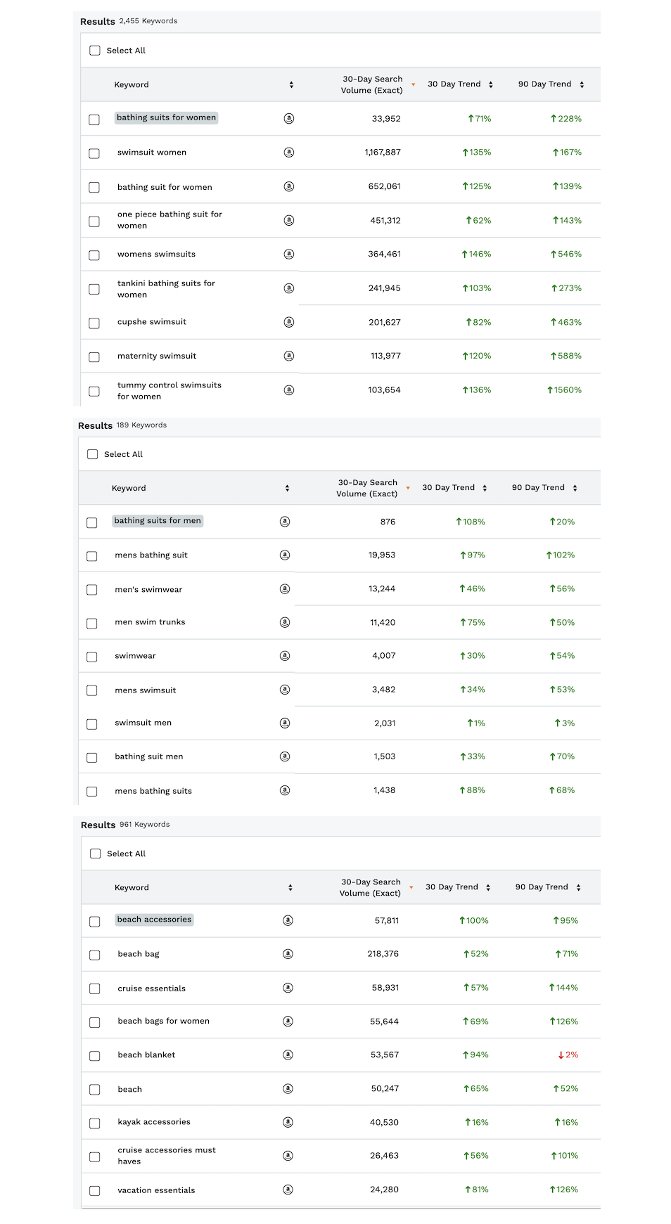Sort women's table by Keyword column arrows
The width and height of the screenshot is (671, 1224).
click(291, 85)
